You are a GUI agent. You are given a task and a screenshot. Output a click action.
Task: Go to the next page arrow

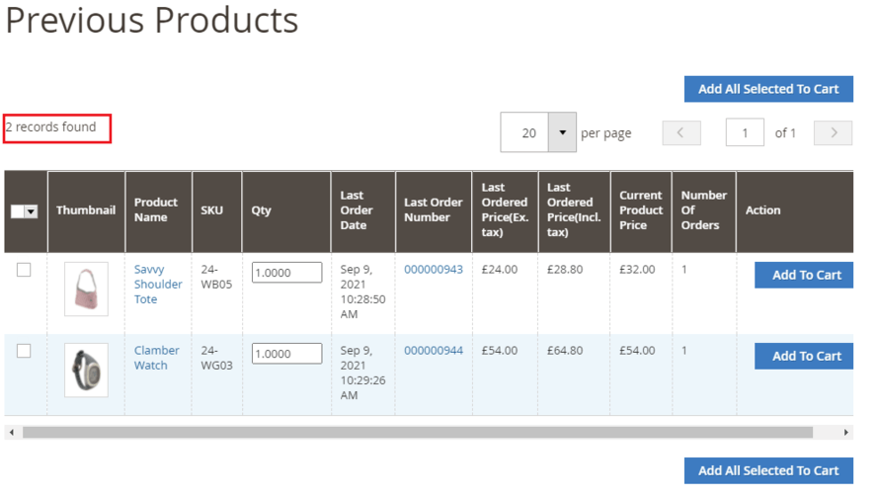pyautogui.click(x=833, y=132)
